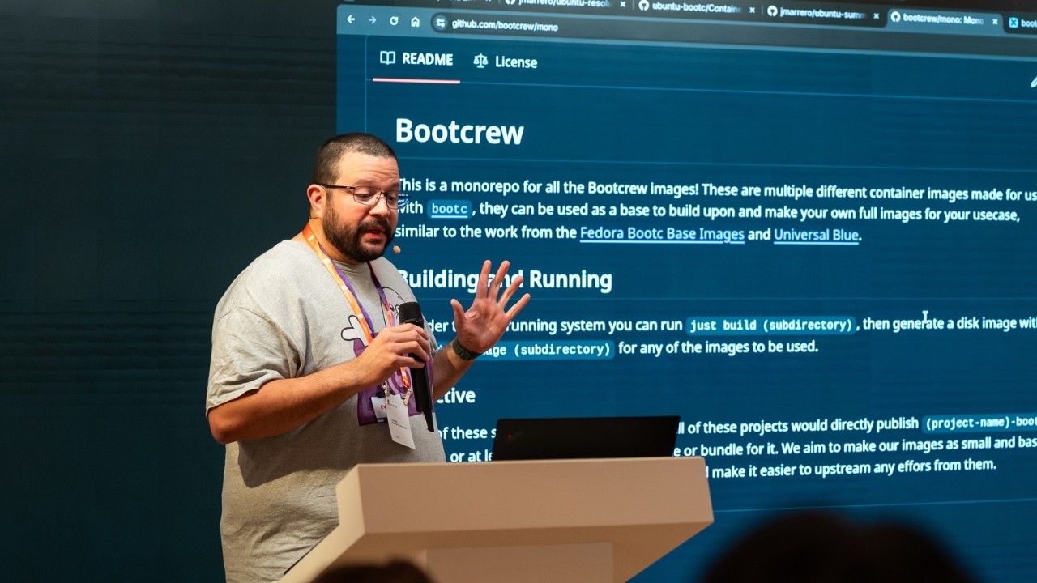
Task: Open the Fedora Bootc Base Images link
Action: pos(662,234)
